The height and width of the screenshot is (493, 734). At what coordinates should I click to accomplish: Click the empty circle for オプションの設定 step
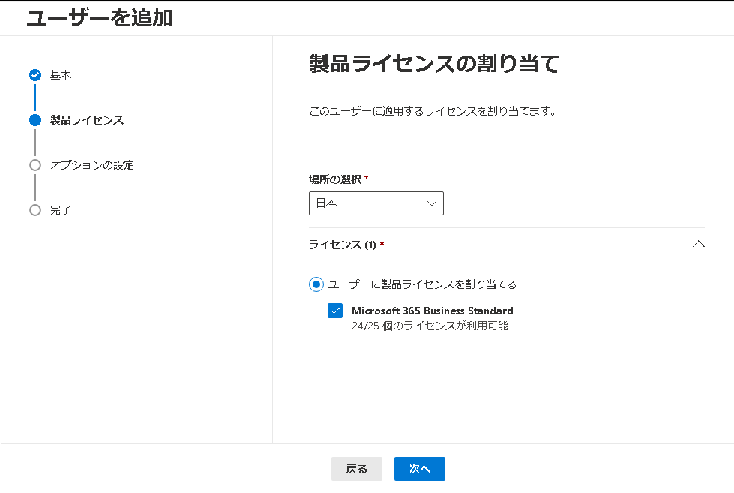(35, 165)
